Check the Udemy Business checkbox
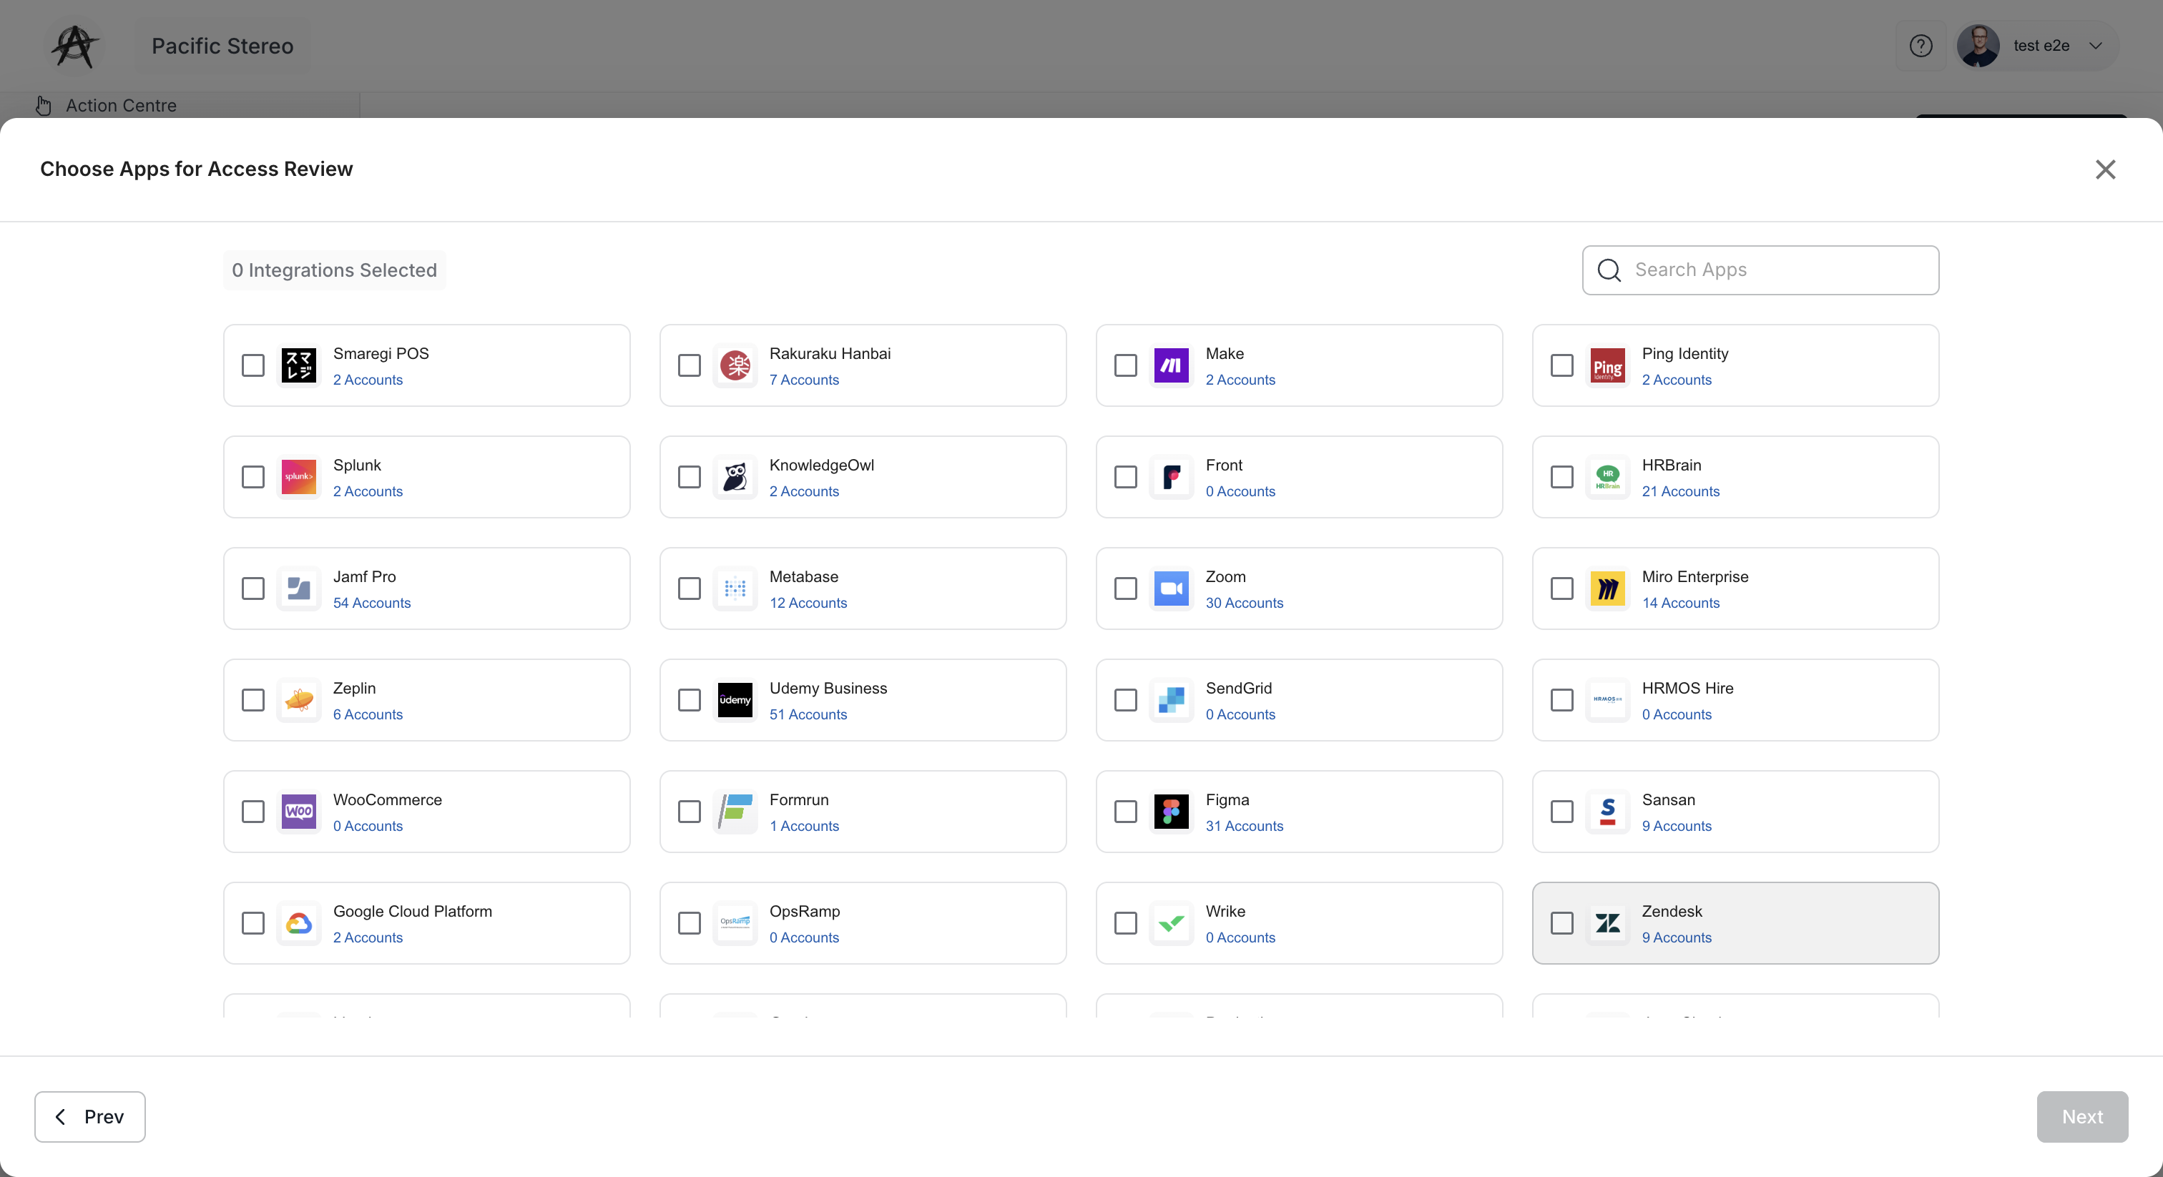Screen dimensions: 2163x1177 click(x=690, y=700)
